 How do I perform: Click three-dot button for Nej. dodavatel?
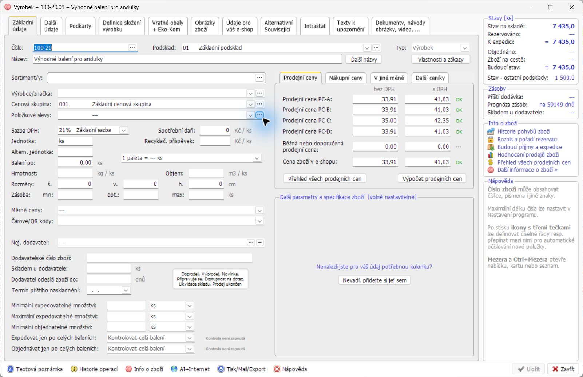251,243
